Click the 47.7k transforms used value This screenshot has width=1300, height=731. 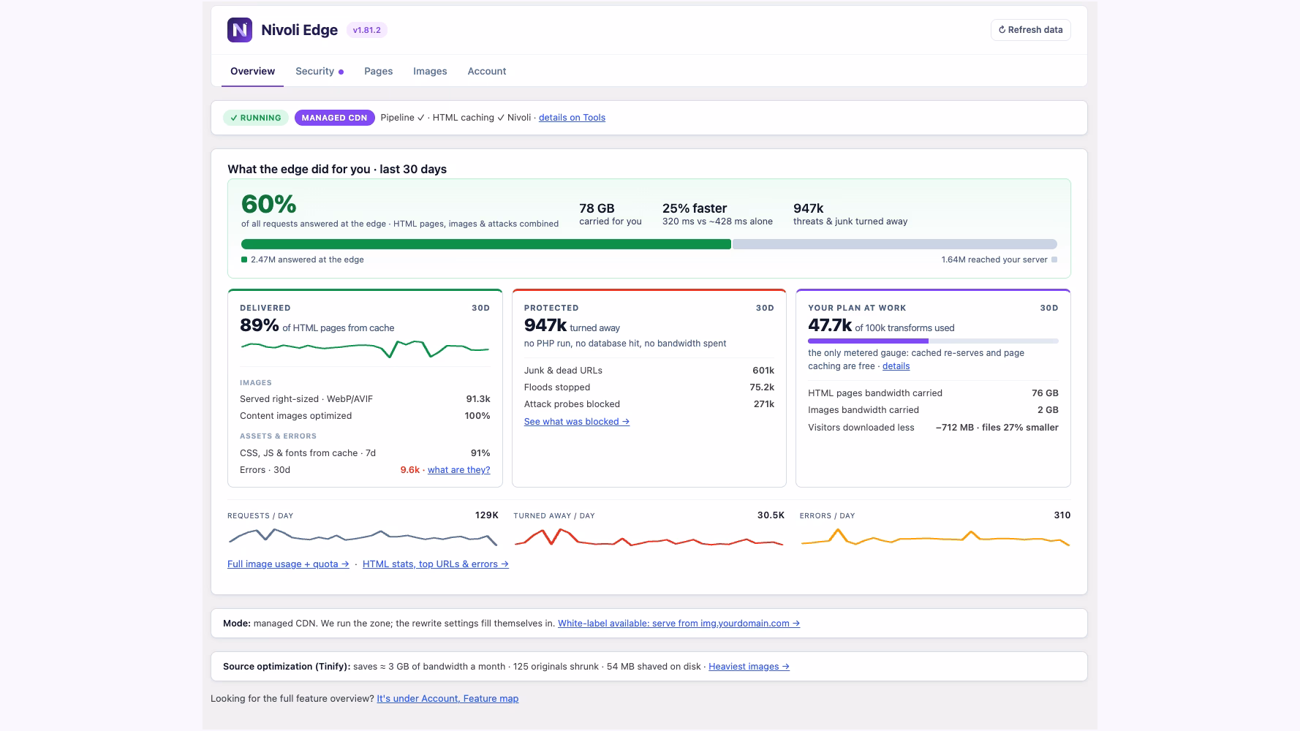(x=829, y=325)
